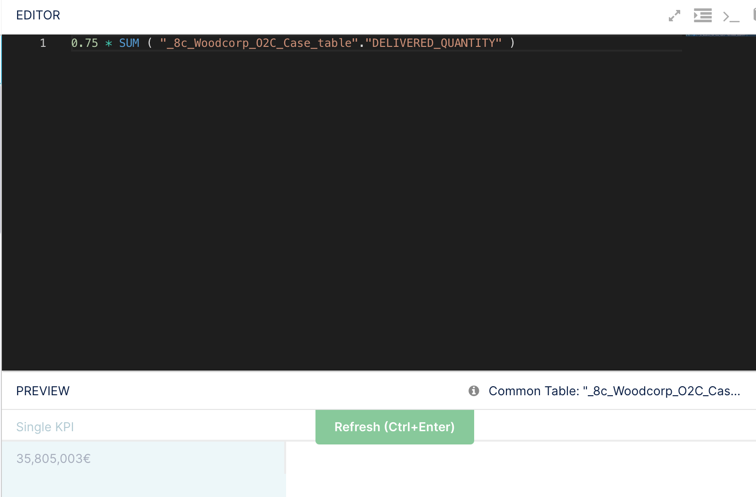Expand editor to fullscreen with arrows icon

pyautogui.click(x=675, y=16)
